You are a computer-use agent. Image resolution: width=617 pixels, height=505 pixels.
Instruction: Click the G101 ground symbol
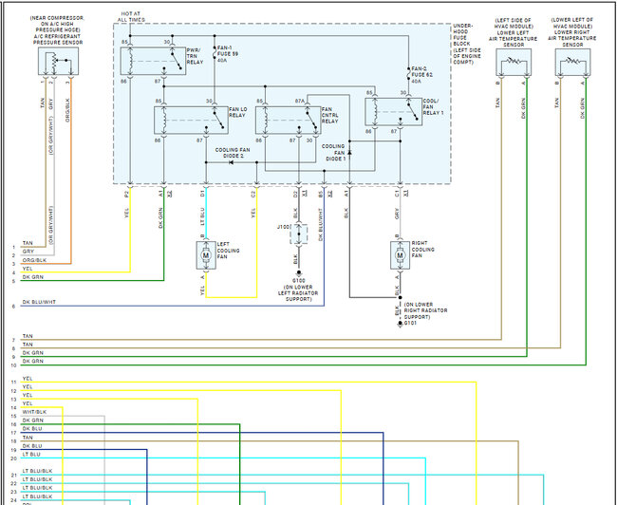pos(401,324)
